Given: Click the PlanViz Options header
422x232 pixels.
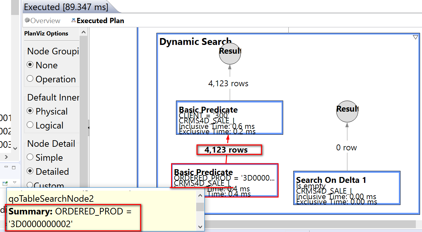Looking at the screenshot, I should (x=46, y=34).
